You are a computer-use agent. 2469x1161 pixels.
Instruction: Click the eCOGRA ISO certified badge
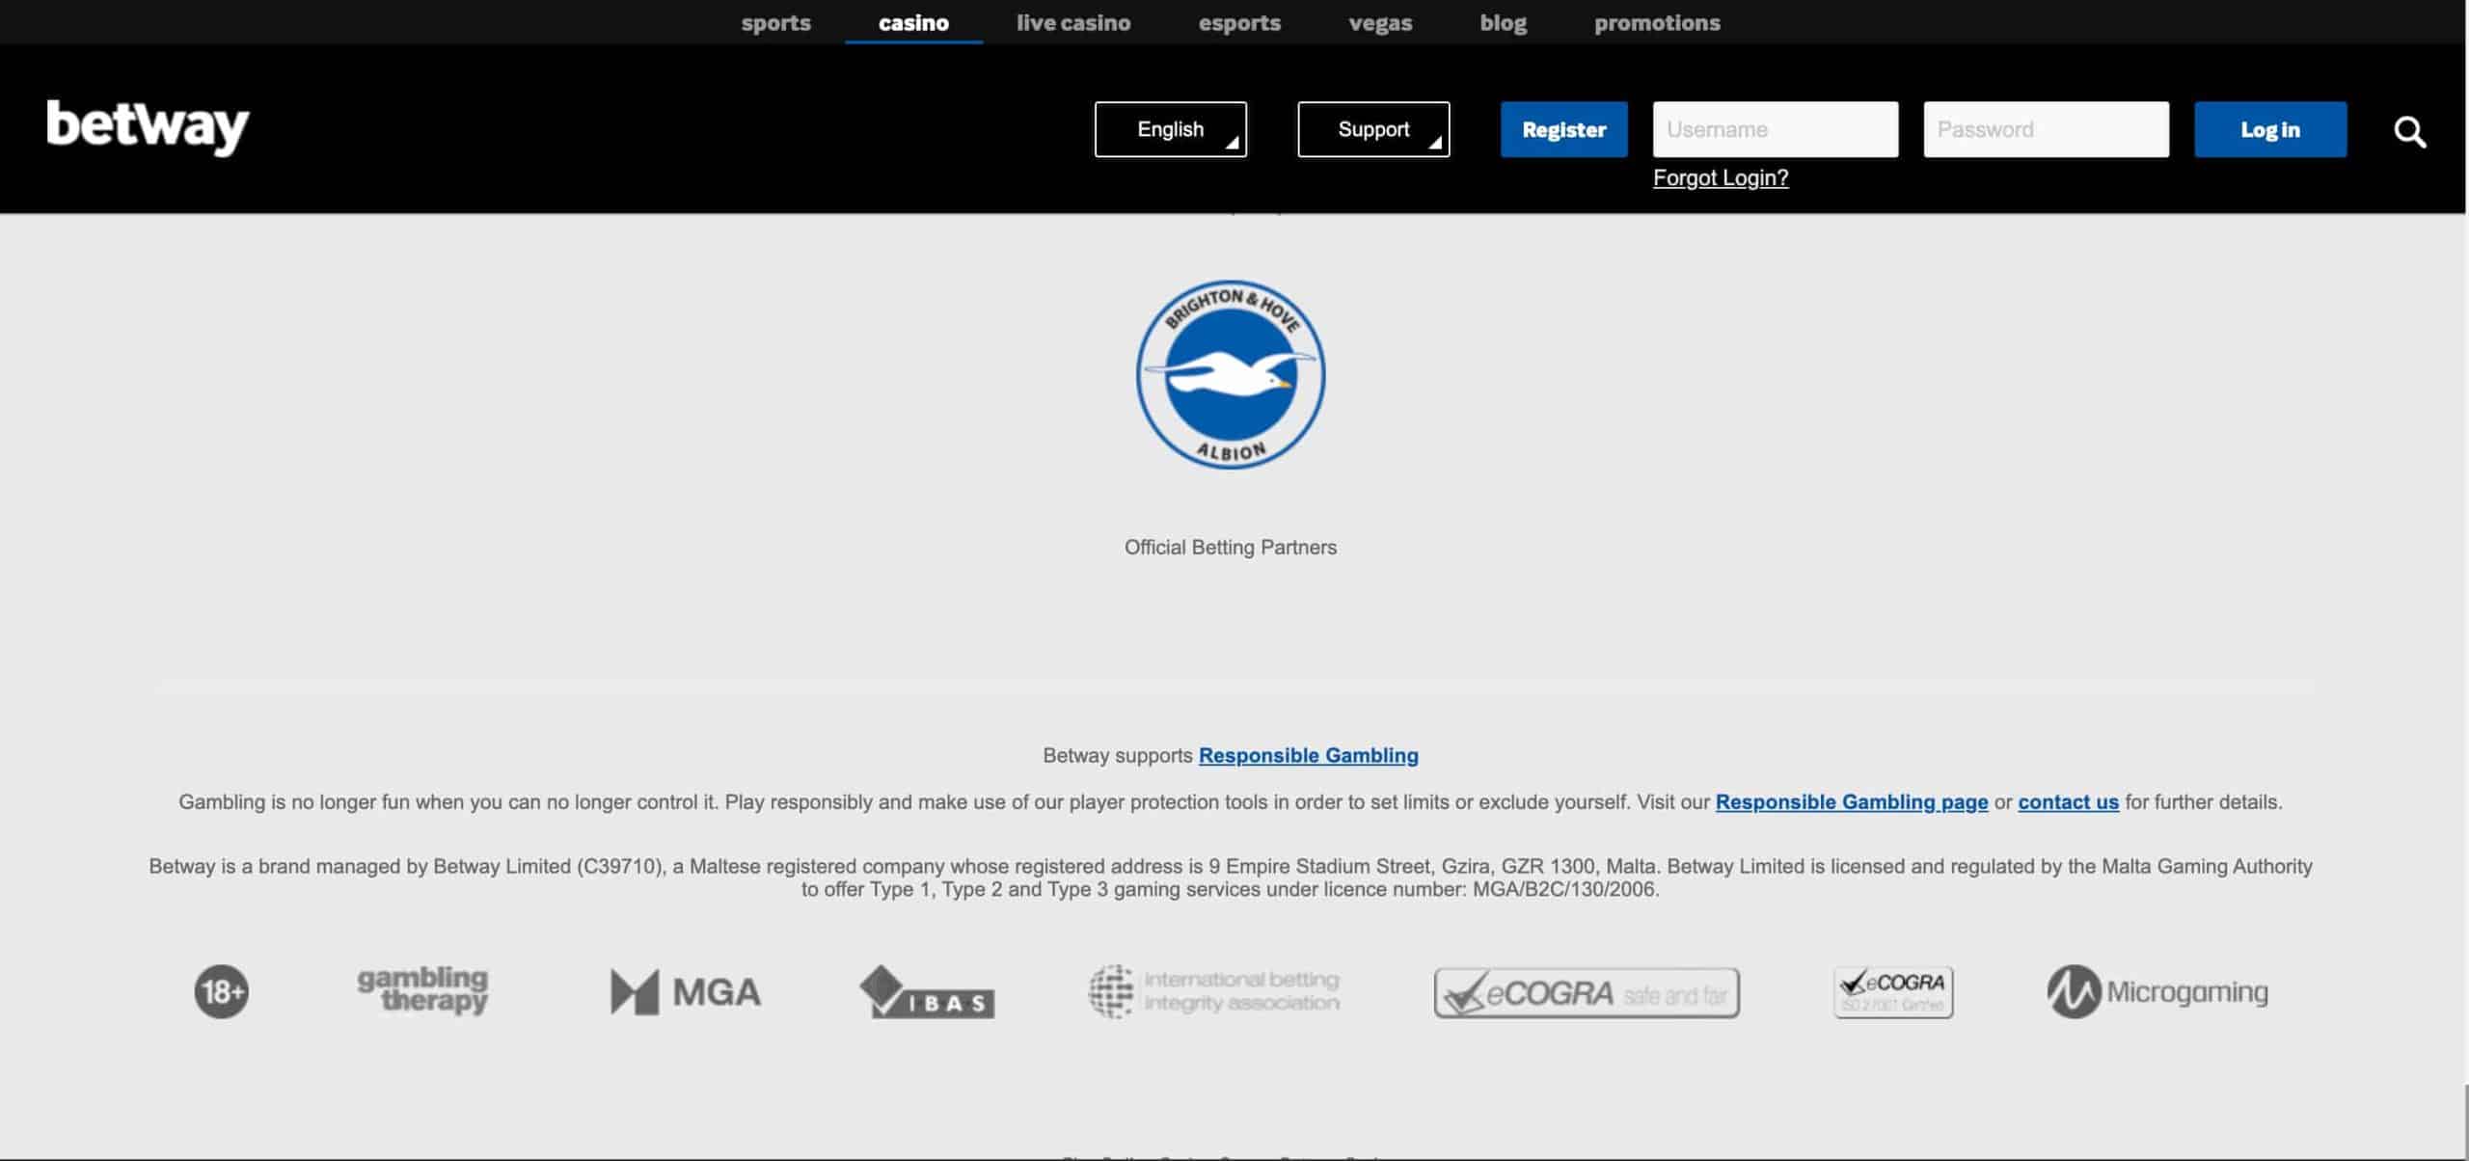point(1893,992)
